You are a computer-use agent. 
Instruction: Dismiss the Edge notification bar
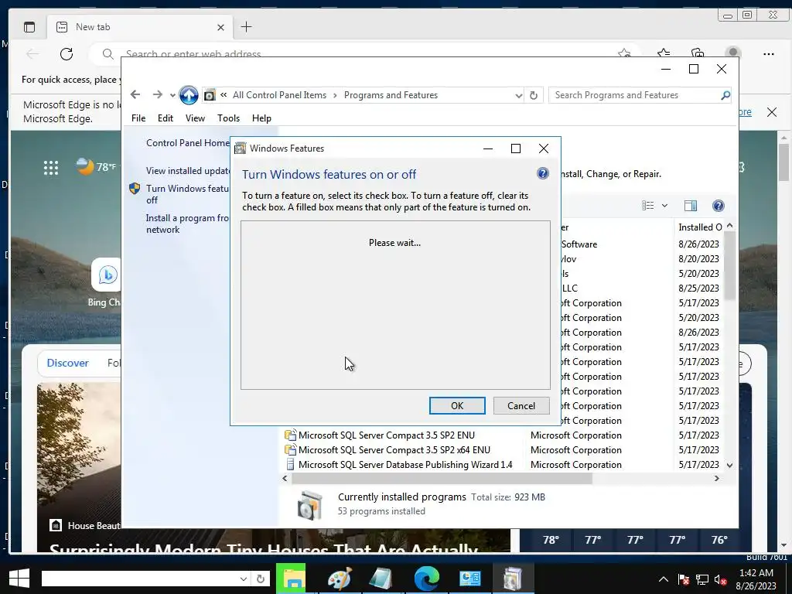coord(772,112)
